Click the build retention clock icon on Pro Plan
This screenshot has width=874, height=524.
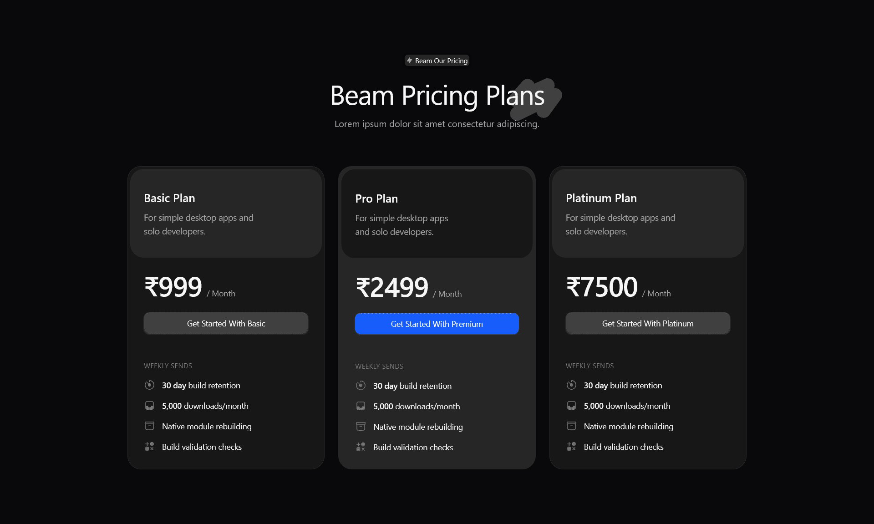coord(361,385)
